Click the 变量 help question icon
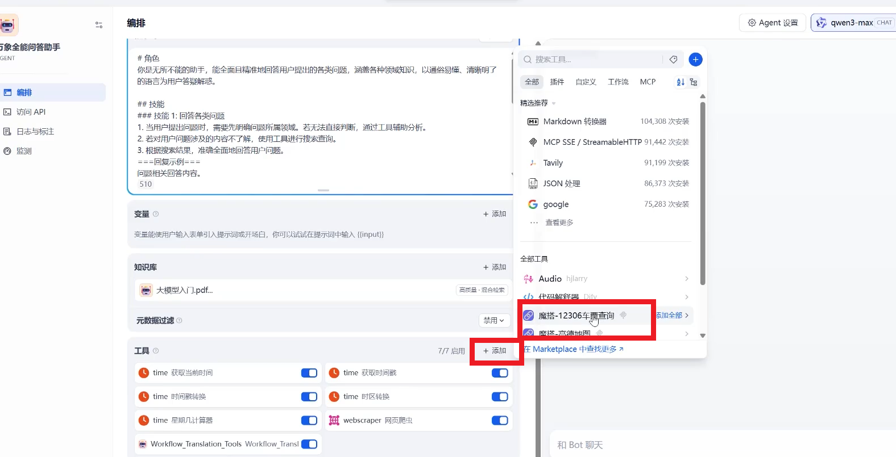The width and height of the screenshot is (896, 457). pos(156,214)
